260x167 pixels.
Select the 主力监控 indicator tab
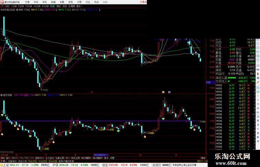tap(50, 158)
